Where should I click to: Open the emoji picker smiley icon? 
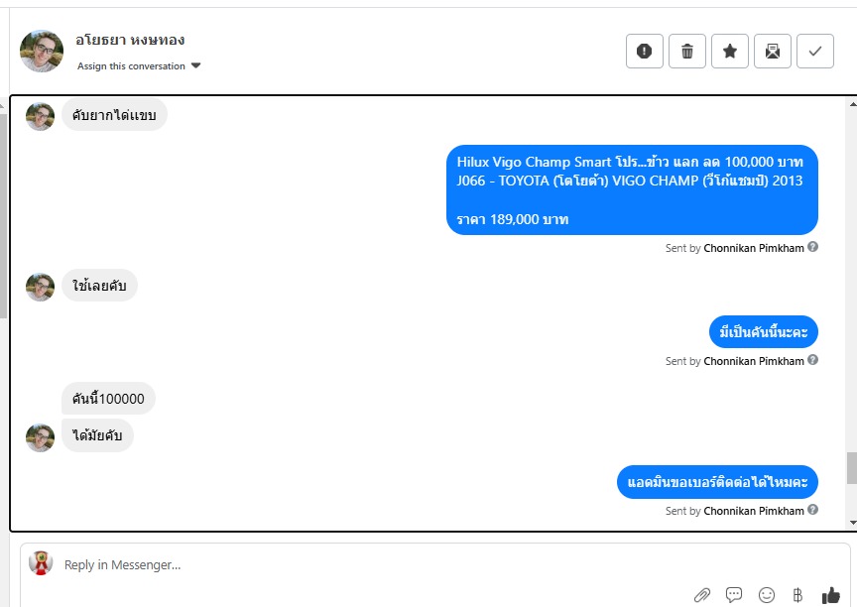coord(767,595)
